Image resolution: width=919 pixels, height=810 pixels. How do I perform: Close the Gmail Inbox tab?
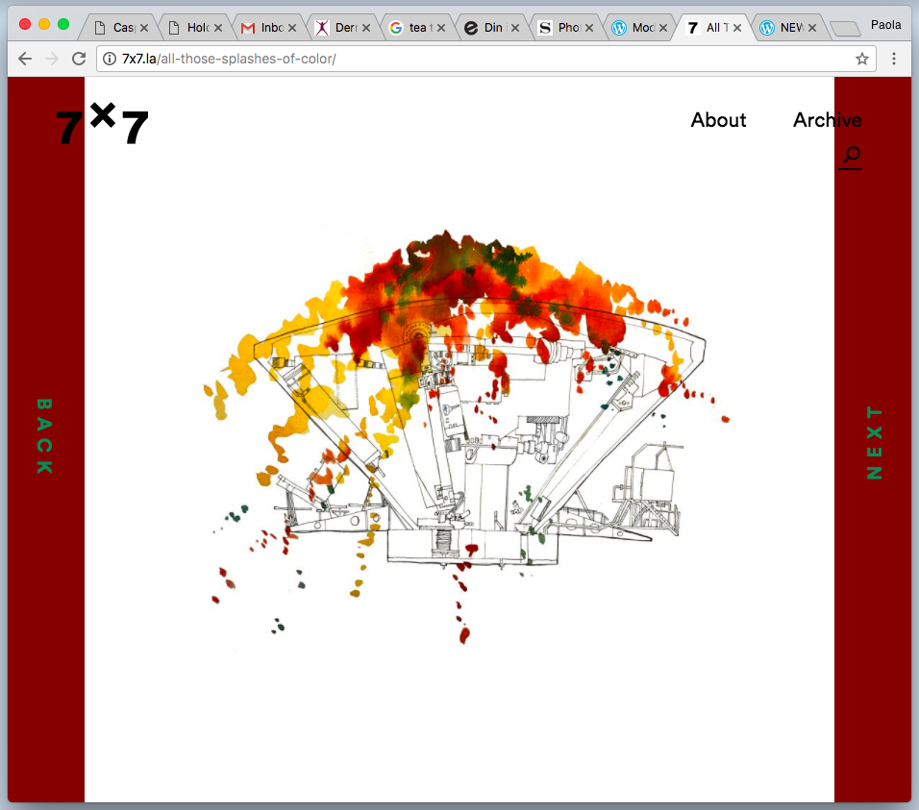click(x=294, y=28)
